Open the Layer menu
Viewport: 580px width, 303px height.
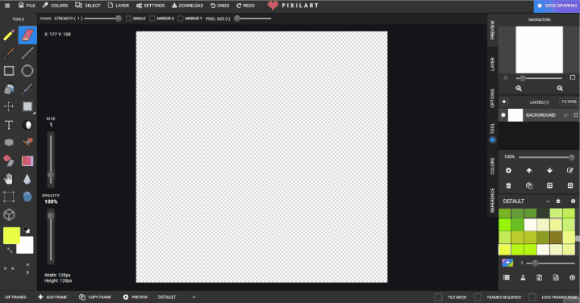pyautogui.click(x=119, y=6)
